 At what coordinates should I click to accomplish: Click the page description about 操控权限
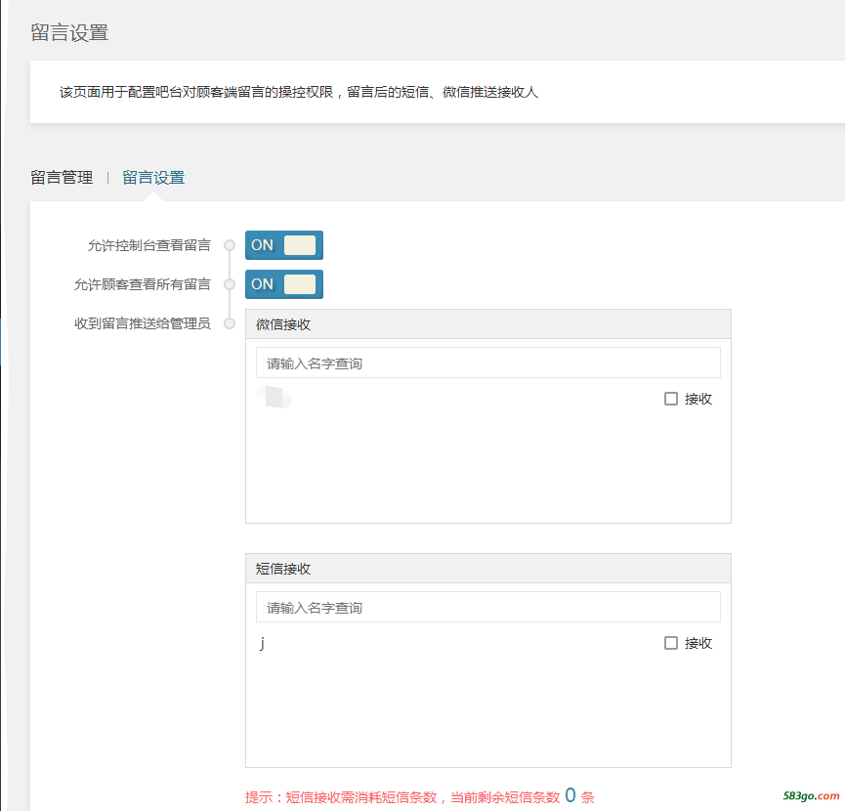299,92
